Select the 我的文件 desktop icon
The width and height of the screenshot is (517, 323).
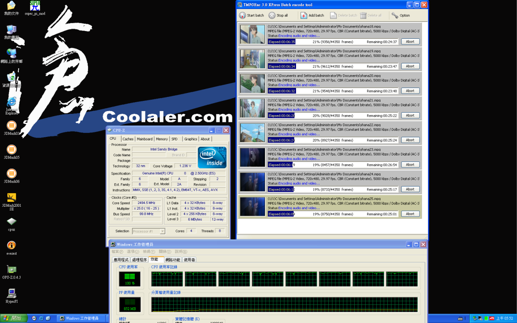pos(11,8)
